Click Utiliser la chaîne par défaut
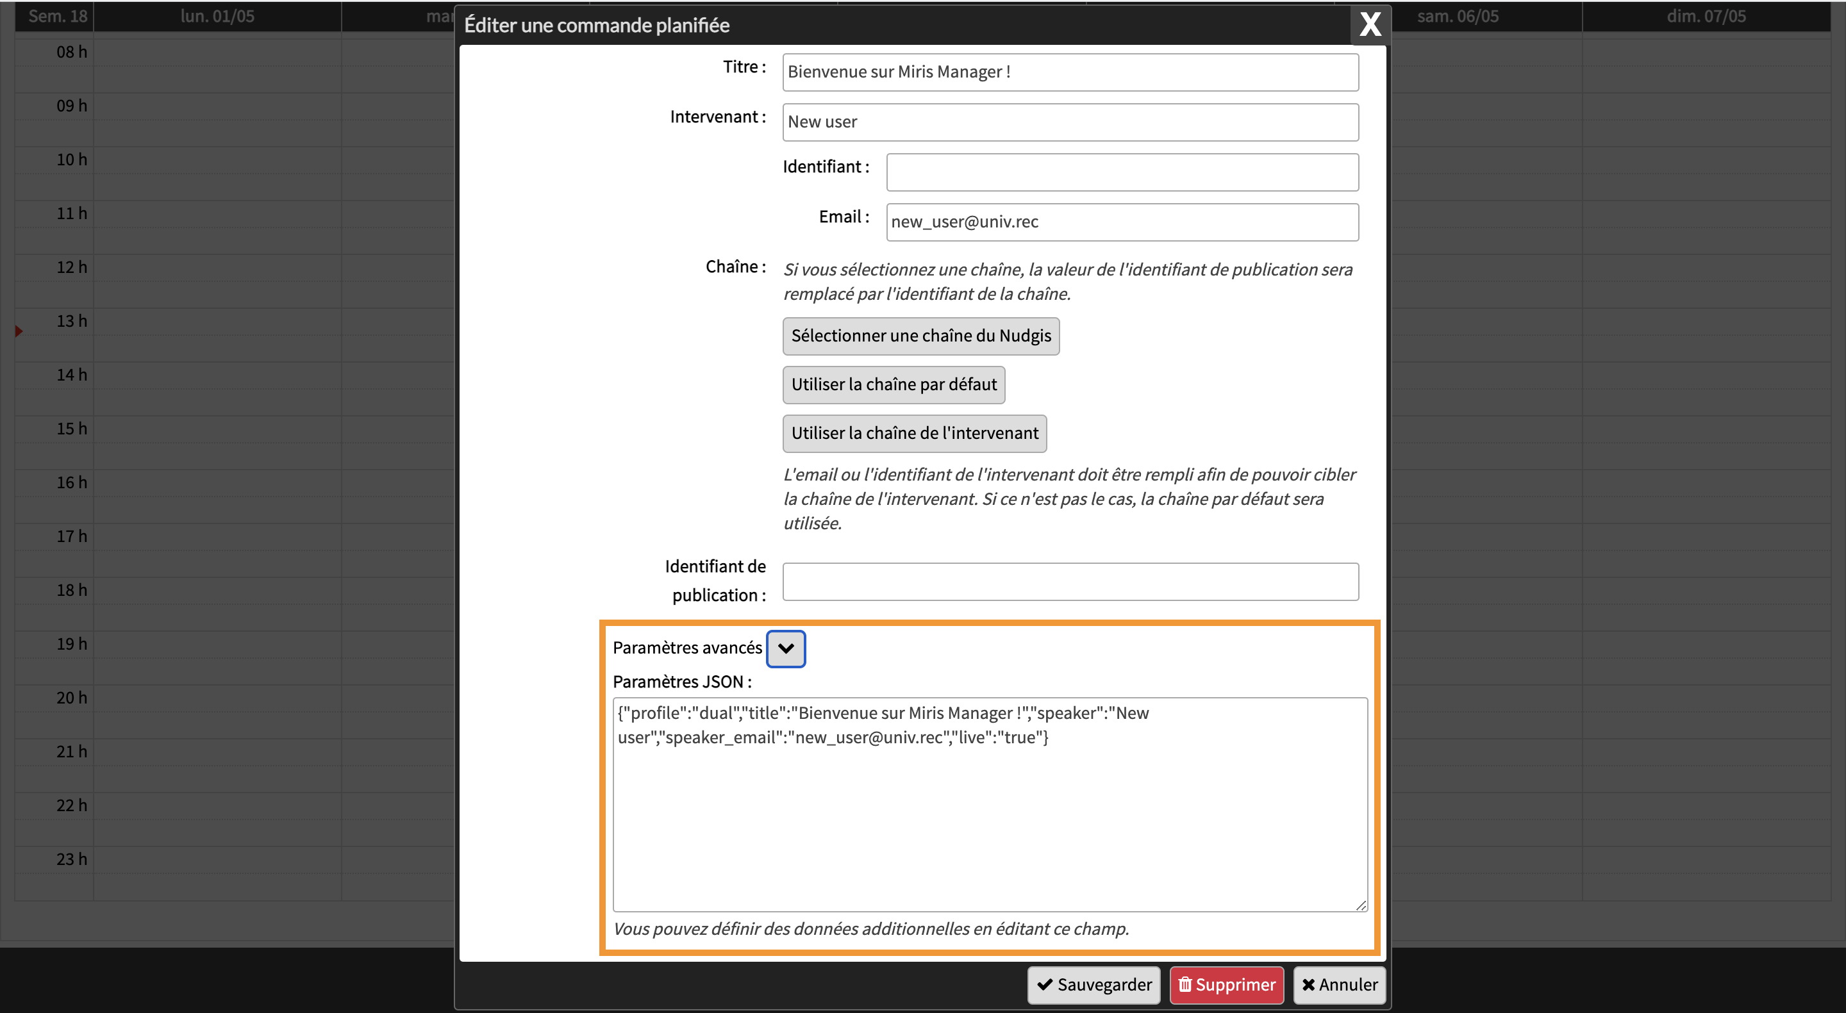The height and width of the screenshot is (1013, 1846). [x=894, y=384]
